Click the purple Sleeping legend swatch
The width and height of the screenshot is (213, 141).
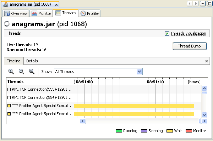coord(144,131)
